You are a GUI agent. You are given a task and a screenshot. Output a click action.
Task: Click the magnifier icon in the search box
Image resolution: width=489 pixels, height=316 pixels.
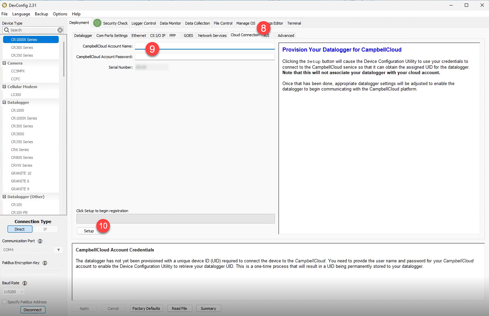pyautogui.click(x=6, y=30)
